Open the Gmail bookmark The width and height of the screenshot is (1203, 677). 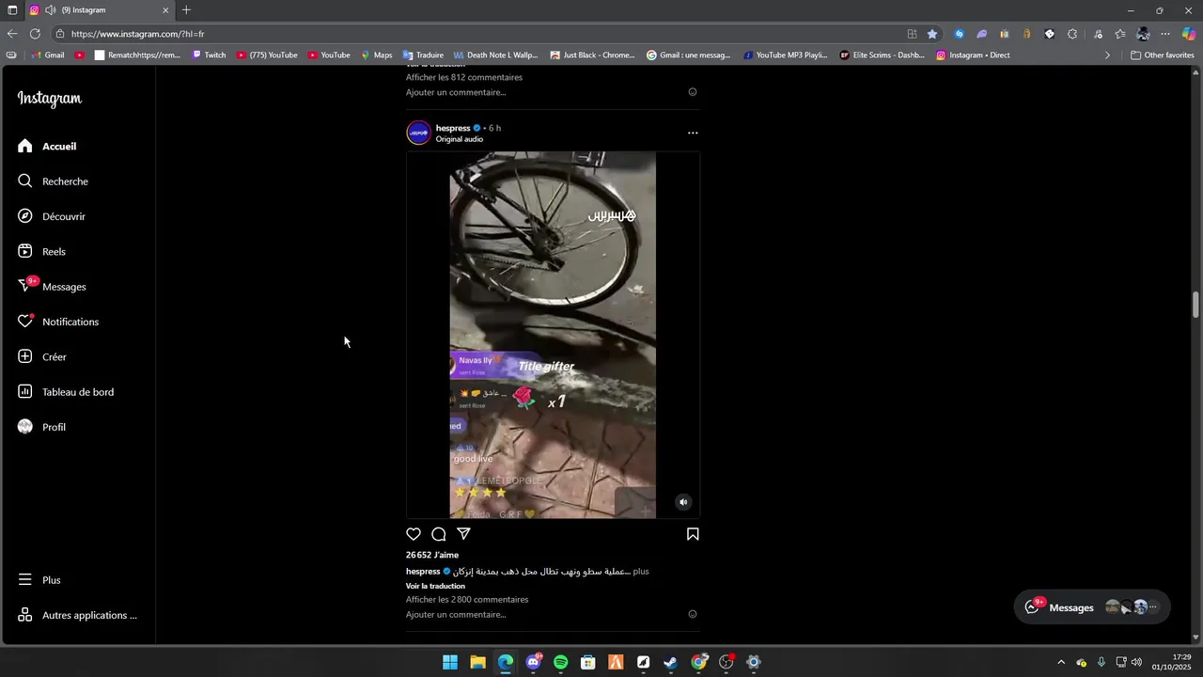click(x=48, y=55)
